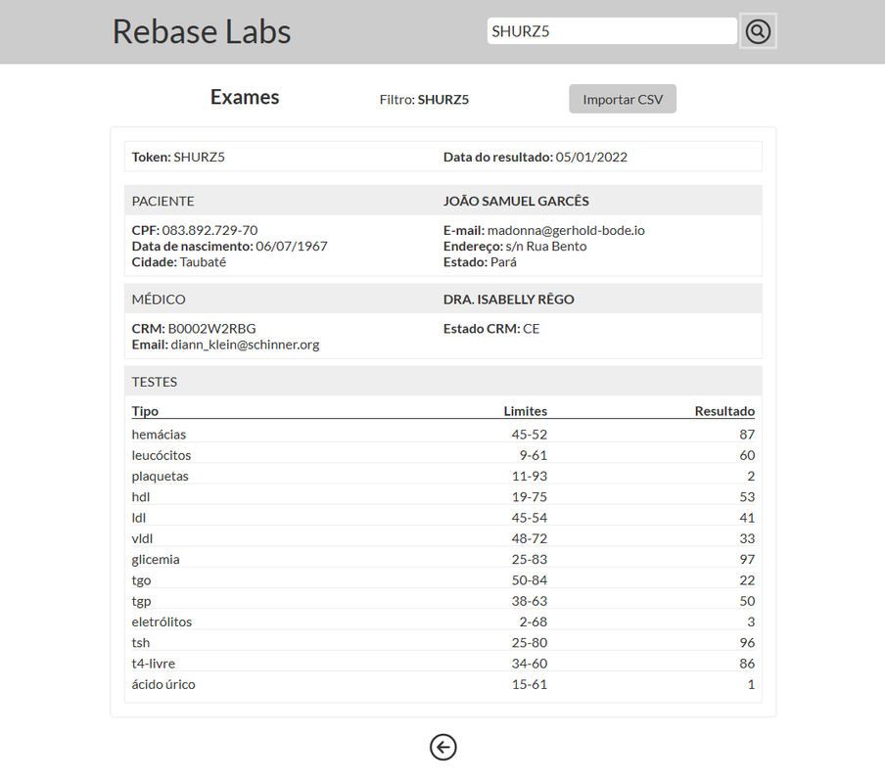Click the Estado: Pará text

coord(480,261)
